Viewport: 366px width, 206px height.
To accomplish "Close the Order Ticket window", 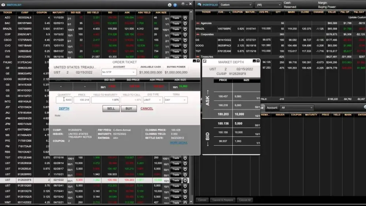I will [198, 61].
